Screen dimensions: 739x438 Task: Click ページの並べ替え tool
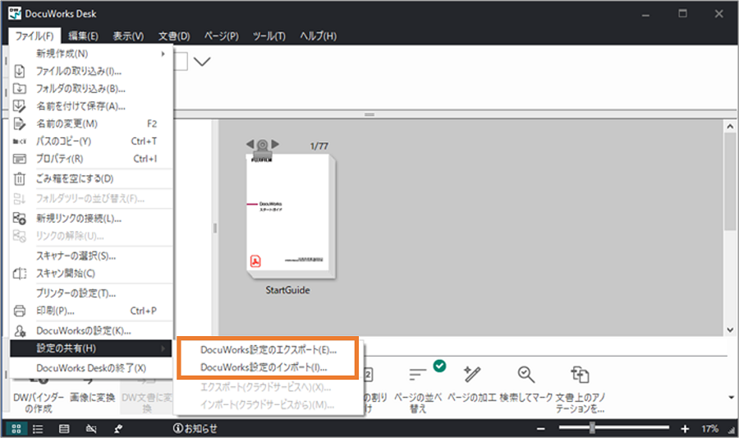click(x=418, y=390)
